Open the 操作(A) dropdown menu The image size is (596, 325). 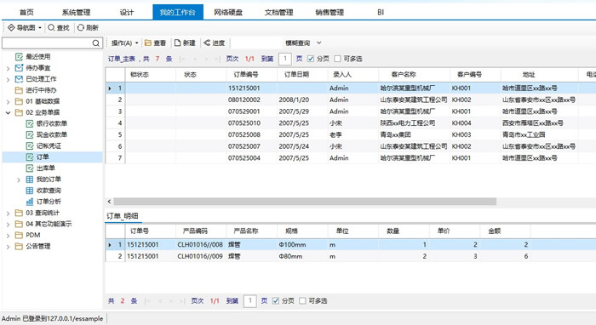pyautogui.click(x=124, y=43)
